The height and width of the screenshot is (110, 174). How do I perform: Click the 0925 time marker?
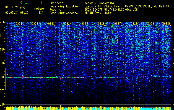point(85,24)
